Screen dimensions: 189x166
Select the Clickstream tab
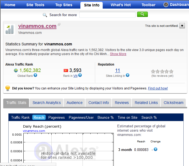click(173, 103)
